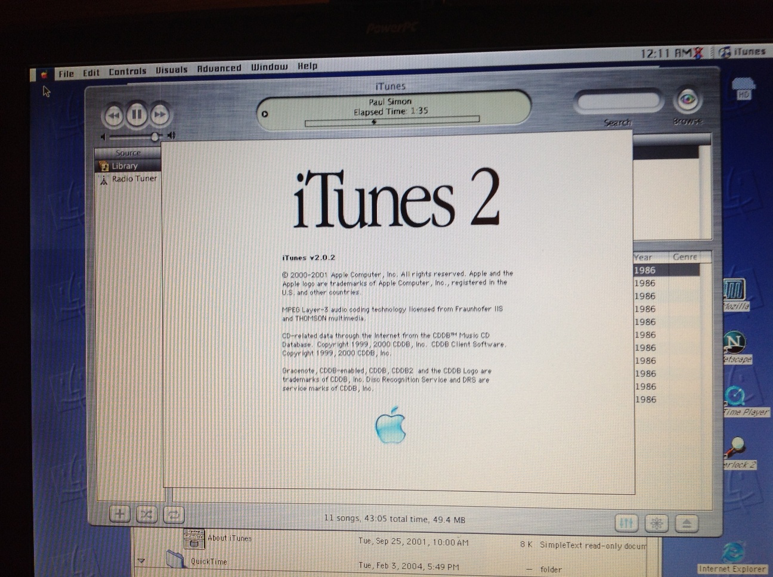773x577 pixels.
Task: Toggle repeat playback mode
Action: 173,515
